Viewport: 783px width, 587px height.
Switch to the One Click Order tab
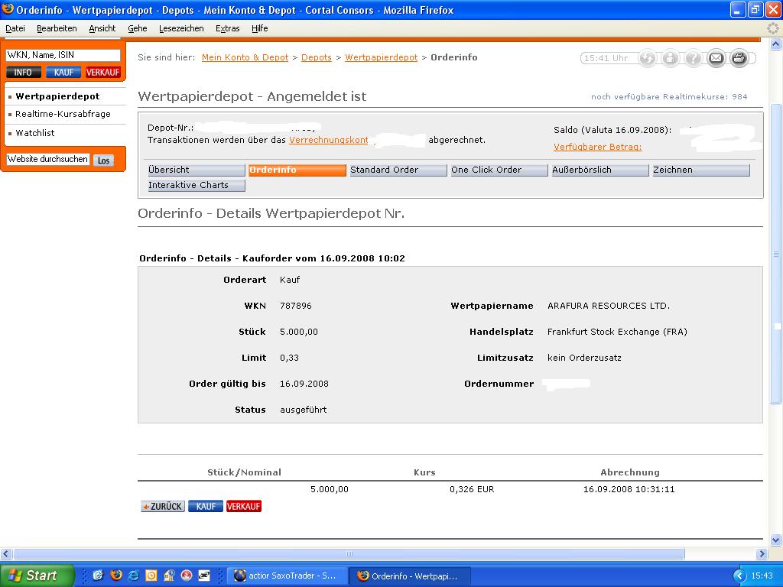tap(499, 170)
